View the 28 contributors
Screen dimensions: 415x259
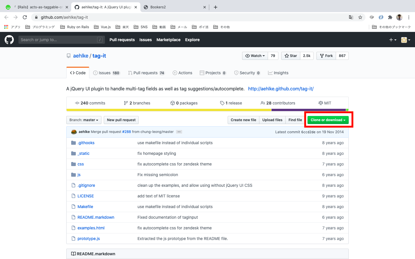pyautogui.click(x=278, y=103)
